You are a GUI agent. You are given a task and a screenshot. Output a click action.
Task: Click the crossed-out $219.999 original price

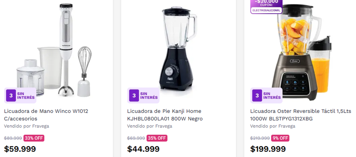coord(260,138)
